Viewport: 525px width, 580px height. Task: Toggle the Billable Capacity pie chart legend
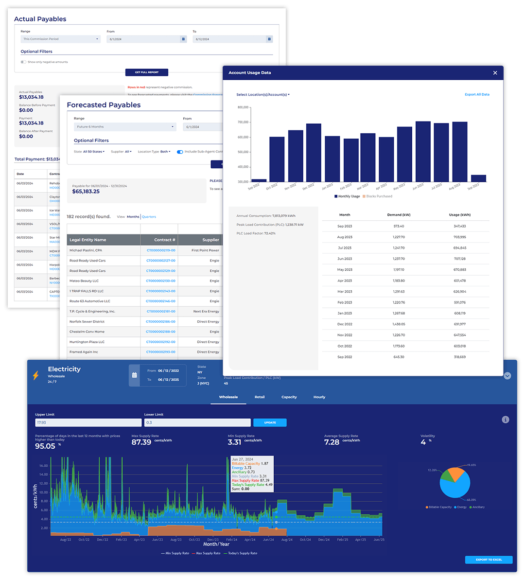(x=438, y=507)
